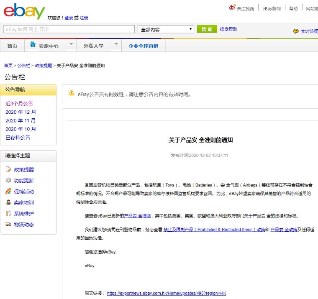Click the 系统维护 tools icon
The height and width of the screenshot is (299, 318).
[8, 213]
